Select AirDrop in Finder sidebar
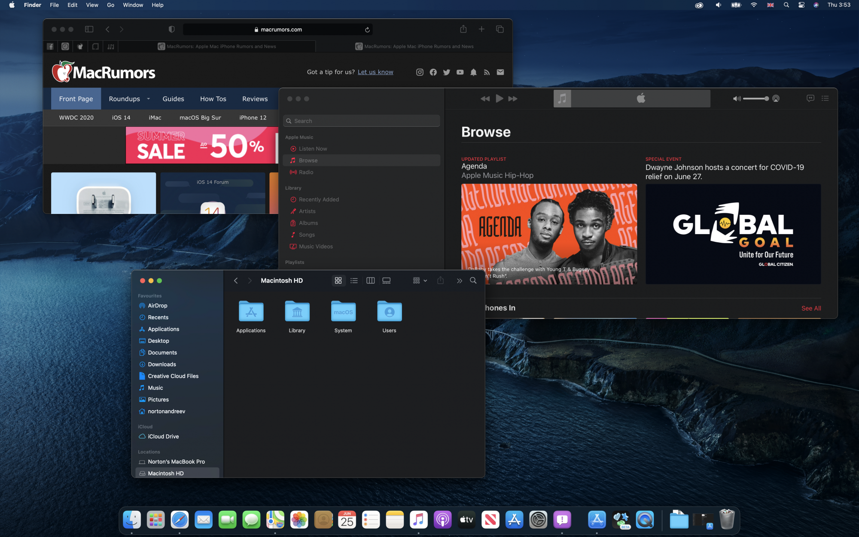 [x=177, y=306]
